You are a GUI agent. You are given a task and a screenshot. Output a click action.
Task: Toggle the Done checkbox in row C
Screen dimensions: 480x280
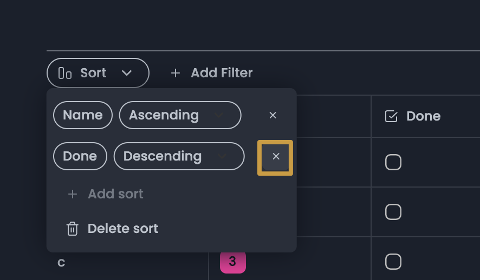(x=393, y=262)
